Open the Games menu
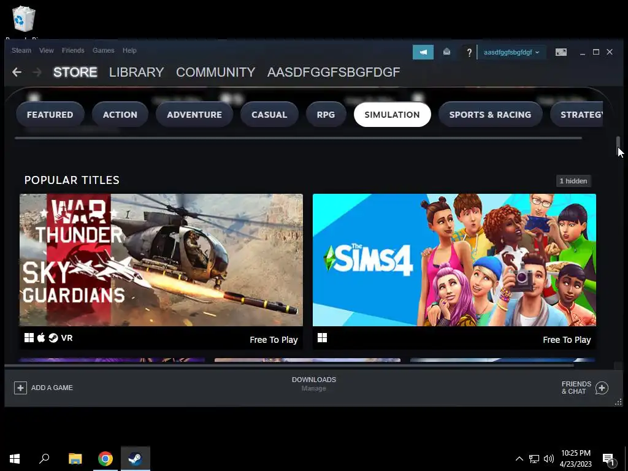Image resolution: width=628 pixels, height=471 pixels. (103, 50)
